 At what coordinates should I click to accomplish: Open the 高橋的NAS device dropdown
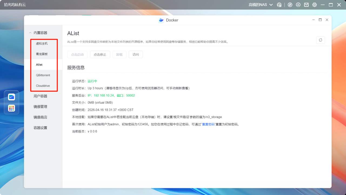[261, 5]
